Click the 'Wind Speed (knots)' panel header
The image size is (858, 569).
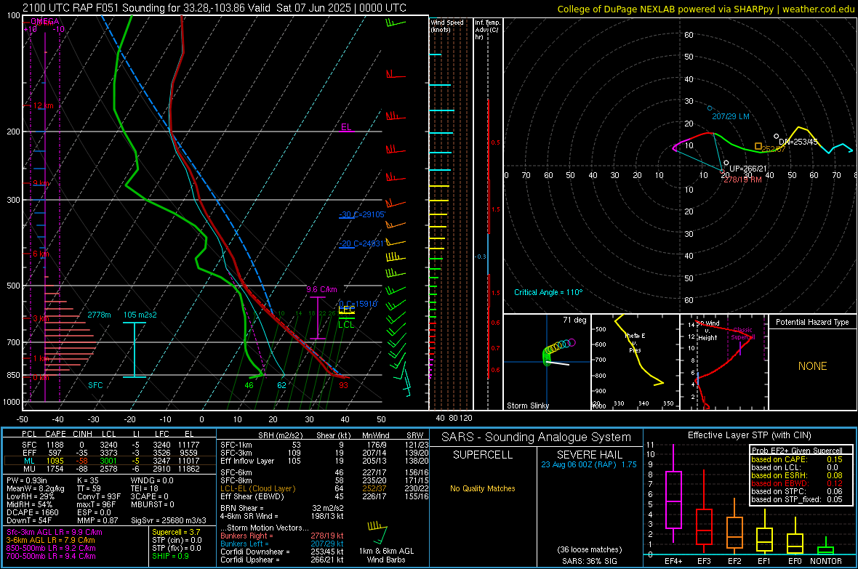coord(447,25)
